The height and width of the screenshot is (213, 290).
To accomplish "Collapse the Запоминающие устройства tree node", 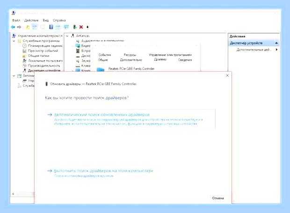I will [x=14, y=76].
